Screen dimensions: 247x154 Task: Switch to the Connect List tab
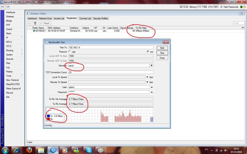(x=85, y=18)
